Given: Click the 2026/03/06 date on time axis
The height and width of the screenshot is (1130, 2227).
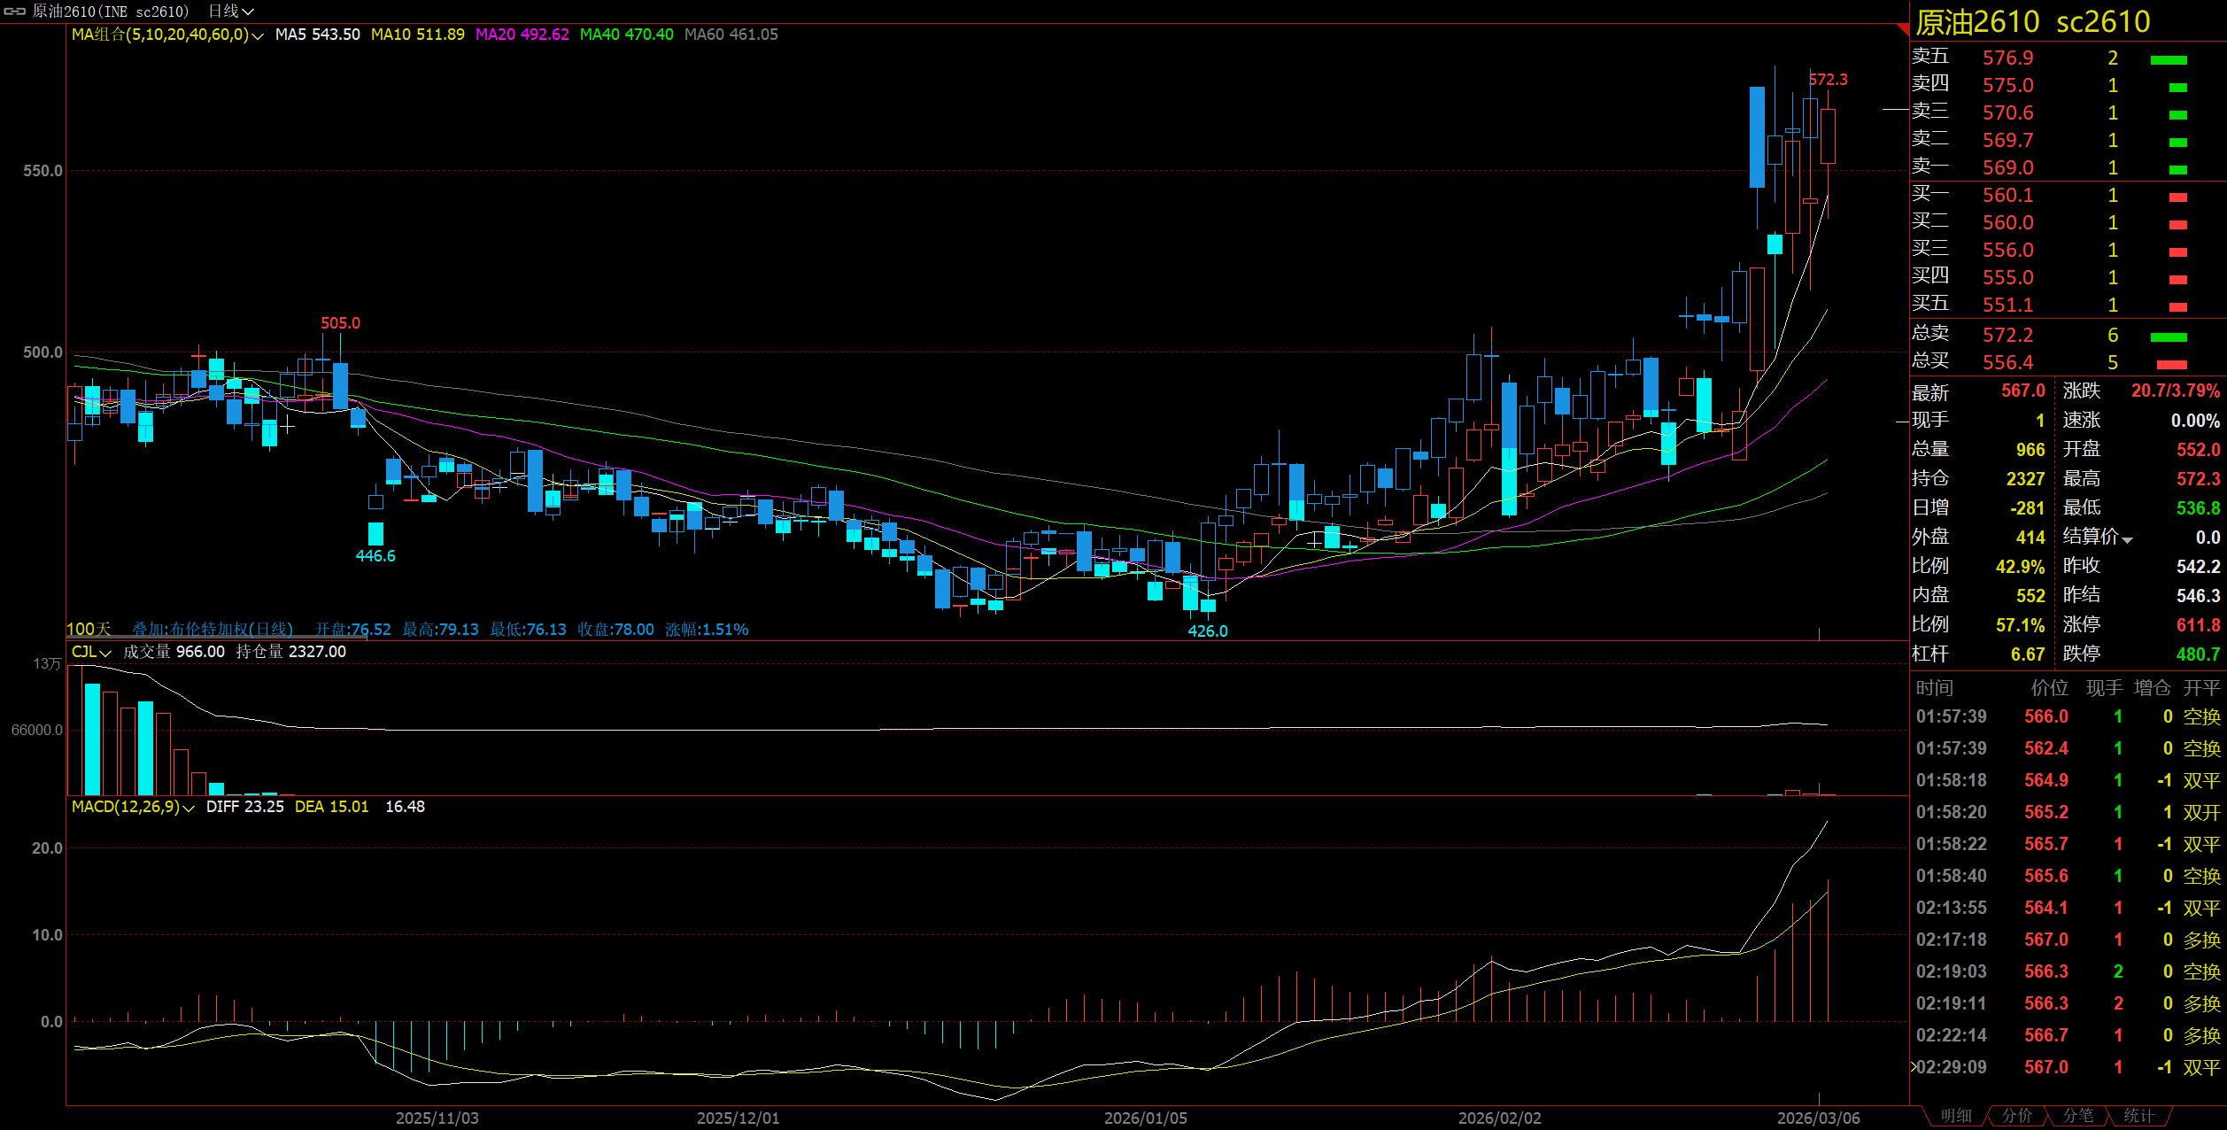Looking at the screenshot, I should (1818, 1118).
